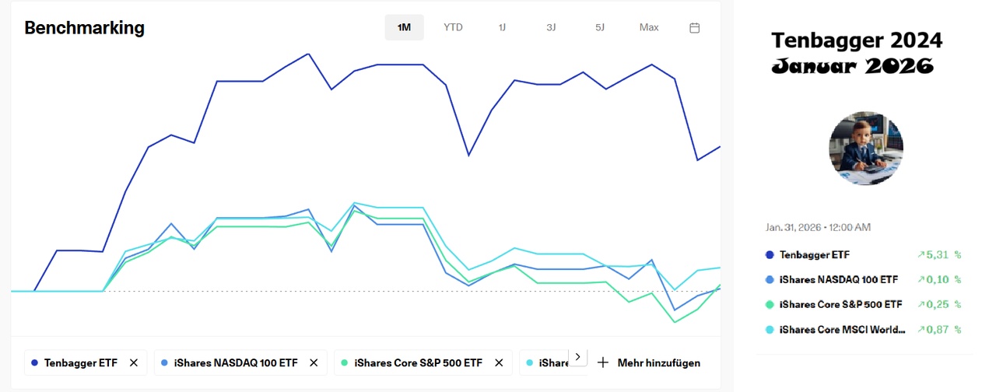Open the calendar date range picker
Viewport: 996px width, 392px height.
(x=695, y=27)
